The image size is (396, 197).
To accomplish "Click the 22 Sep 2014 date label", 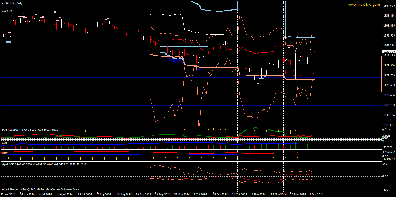I will tap(182, 195).
